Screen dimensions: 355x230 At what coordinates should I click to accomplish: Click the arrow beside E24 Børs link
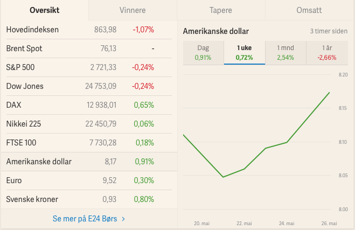coord(123,219)
